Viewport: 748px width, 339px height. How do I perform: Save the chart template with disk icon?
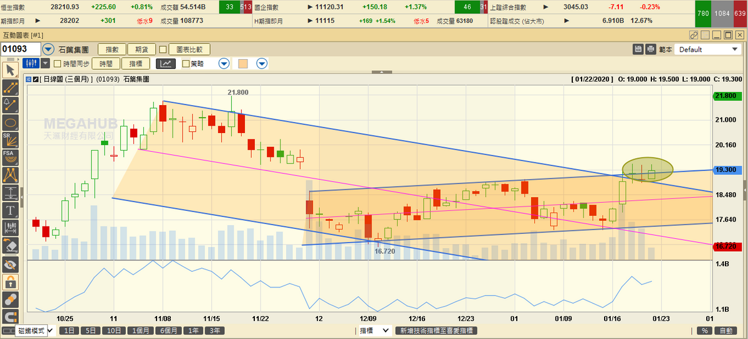click(x=638, y=49)
